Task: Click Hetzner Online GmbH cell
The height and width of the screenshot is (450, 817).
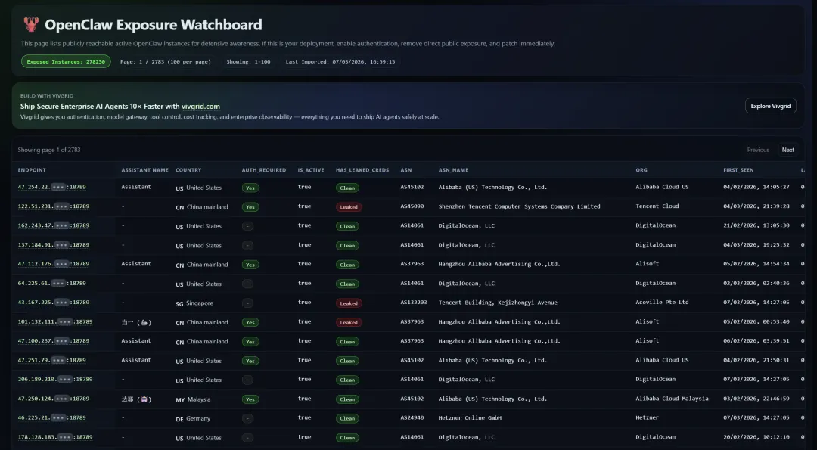Action: click(470, 417)
